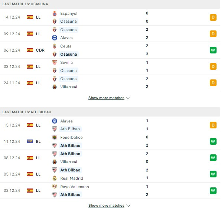Open the Villarreal team name on 24.11.24
This screenshot has height=213, width=221.
(x=69, y=87)
